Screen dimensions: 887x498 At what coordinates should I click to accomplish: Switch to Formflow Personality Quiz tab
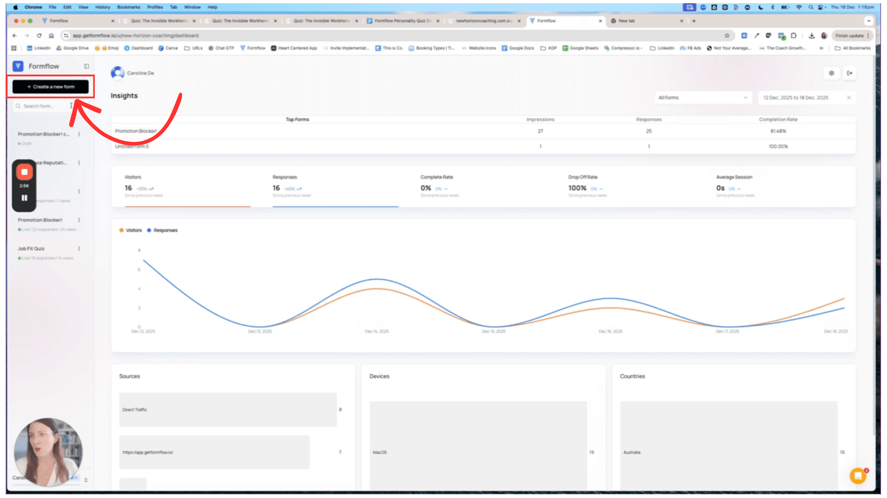[402, 21]
